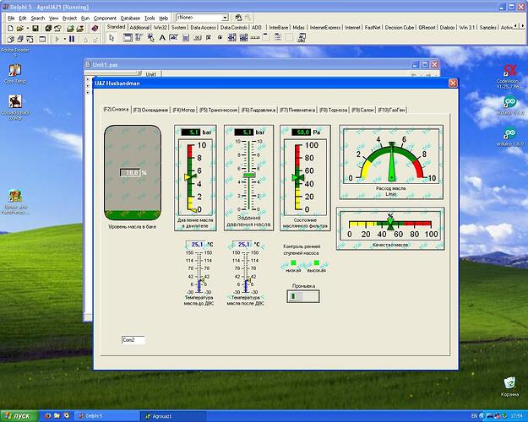The image size is (528, 422).
Task: Click the Save All icon
Action: (x=48, y=29)
